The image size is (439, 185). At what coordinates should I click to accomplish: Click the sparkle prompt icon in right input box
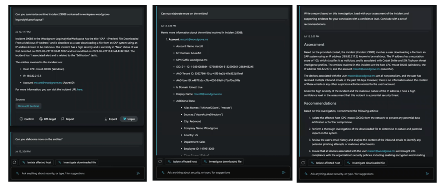point(306,174)
